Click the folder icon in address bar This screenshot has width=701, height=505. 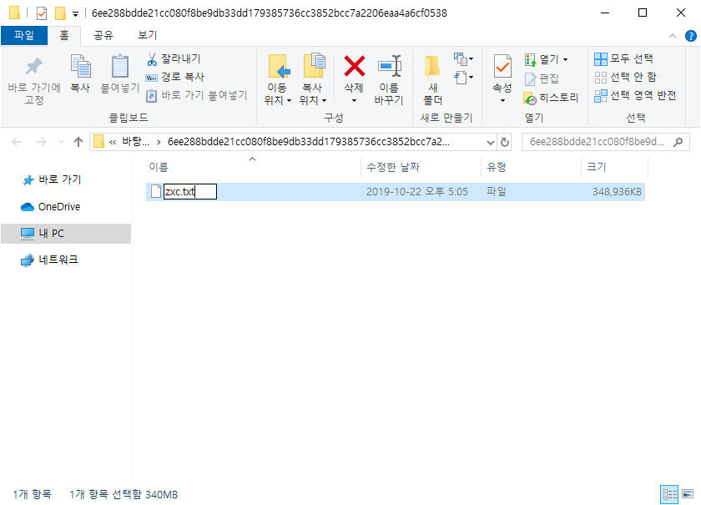pos(98,142)
